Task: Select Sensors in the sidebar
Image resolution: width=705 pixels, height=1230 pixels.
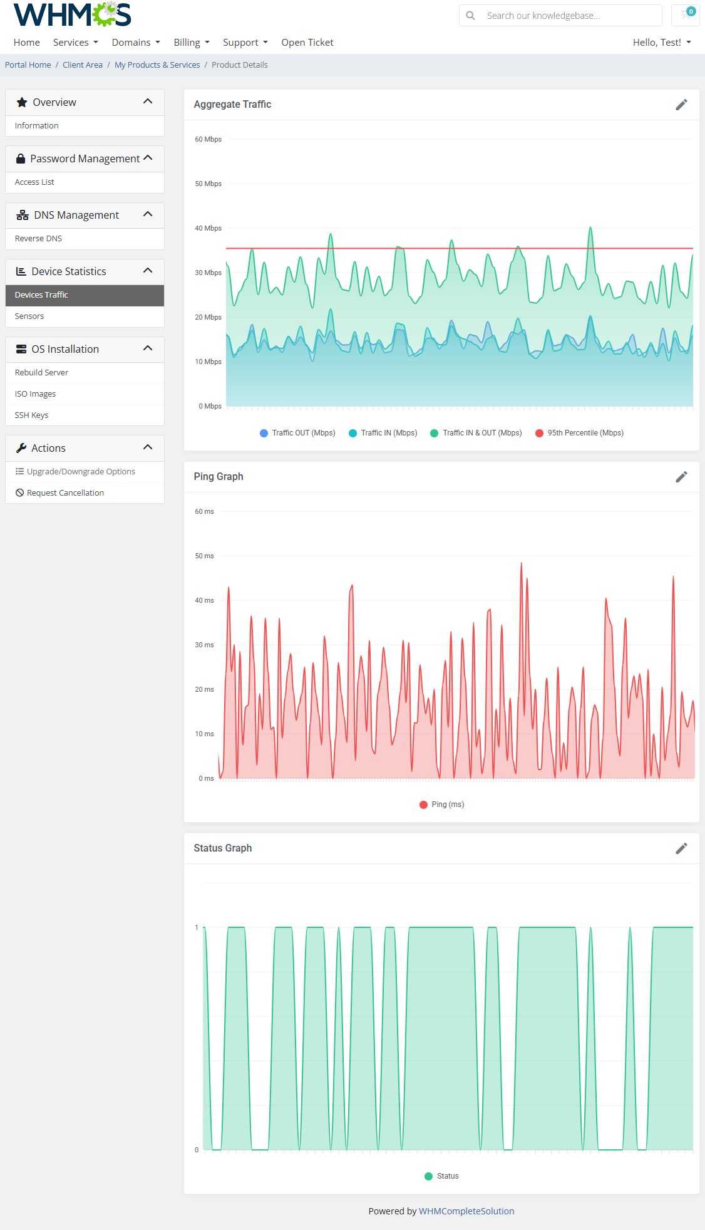Action: (x=85, y=316)
